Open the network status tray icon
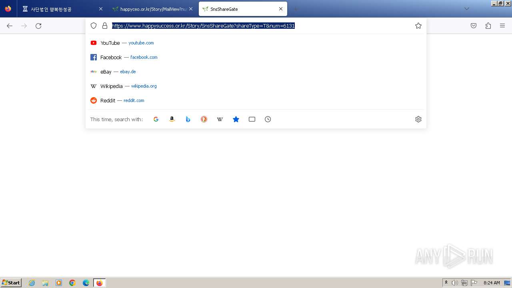 [x=464, y=283]
